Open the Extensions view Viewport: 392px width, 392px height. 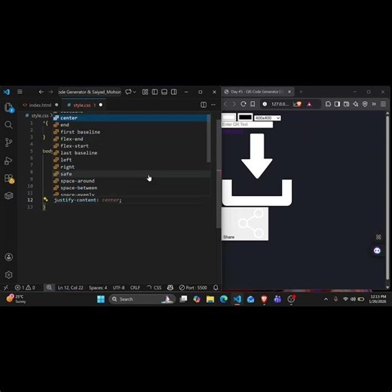point(9,178)
